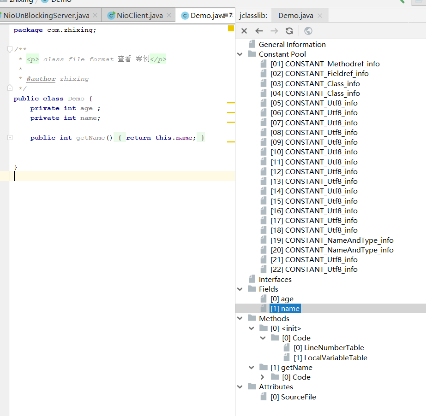
Task: Click the yellow inspection status indicator
Action: coord(231,28)
